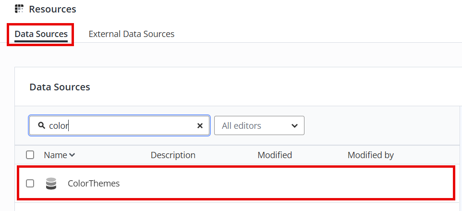462x211 pixels.
Task: Check the select-all checkbox in the header
Action: coord(30,155)
